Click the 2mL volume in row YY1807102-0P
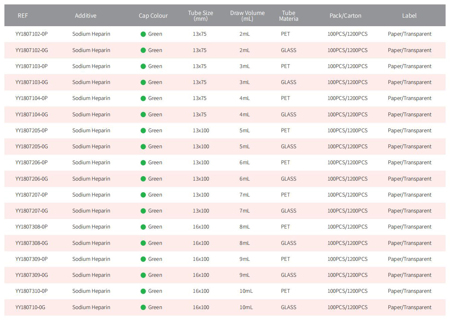450x321 pixels. [x=245, y=34]
